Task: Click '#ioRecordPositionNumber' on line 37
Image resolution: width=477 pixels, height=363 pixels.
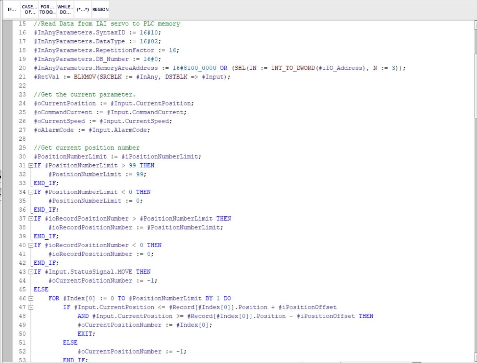Action: (87, 219)
